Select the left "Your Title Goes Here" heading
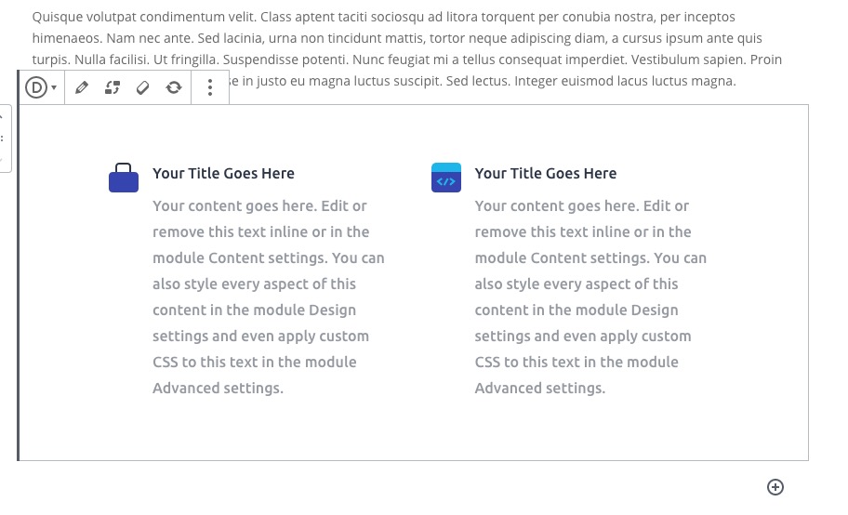The width and height of the screenshot is (848, 515). (x=223, y=173)
